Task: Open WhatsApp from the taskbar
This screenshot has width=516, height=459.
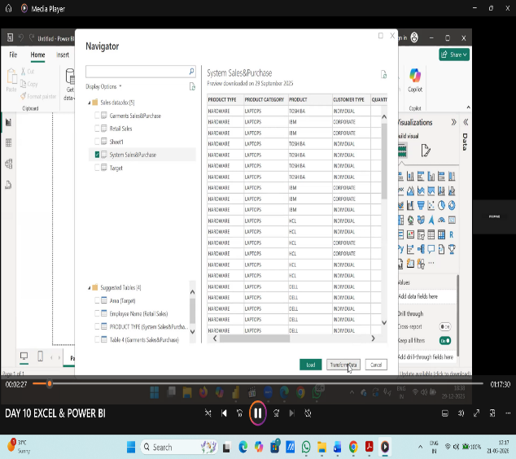Action: pos(306,447)
